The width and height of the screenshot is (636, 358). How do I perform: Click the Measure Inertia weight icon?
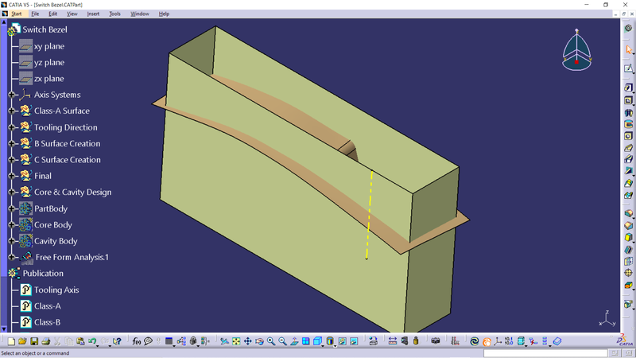(x=416, y=341)
